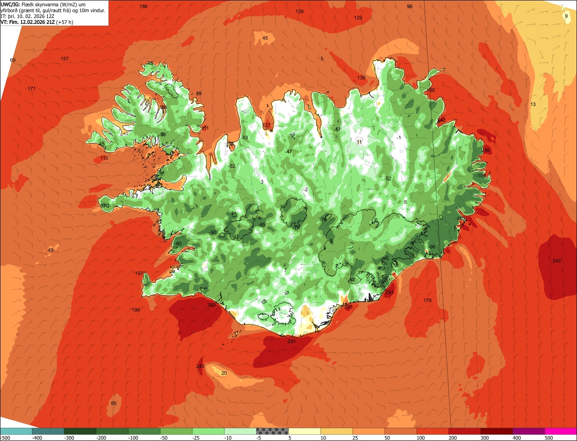Select the dark red 300 to 400 swatch
The width and height of the screenshot is (577, 441).
[x=497, y=431]
